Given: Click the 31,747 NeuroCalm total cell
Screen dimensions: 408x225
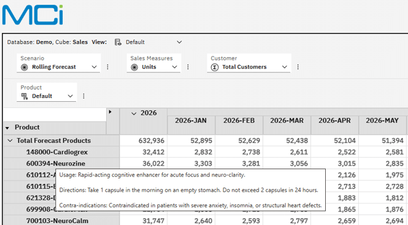Looking at the screenshot, I should tap(144, 221).
